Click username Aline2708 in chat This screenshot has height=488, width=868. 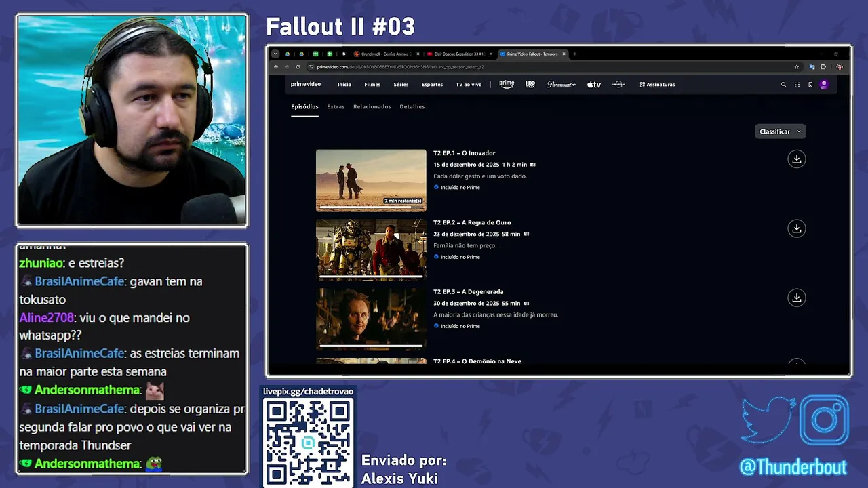click(46, 318)
